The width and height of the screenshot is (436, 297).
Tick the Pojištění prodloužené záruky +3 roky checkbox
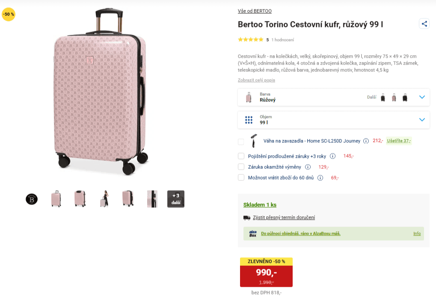tap(241, 156)
